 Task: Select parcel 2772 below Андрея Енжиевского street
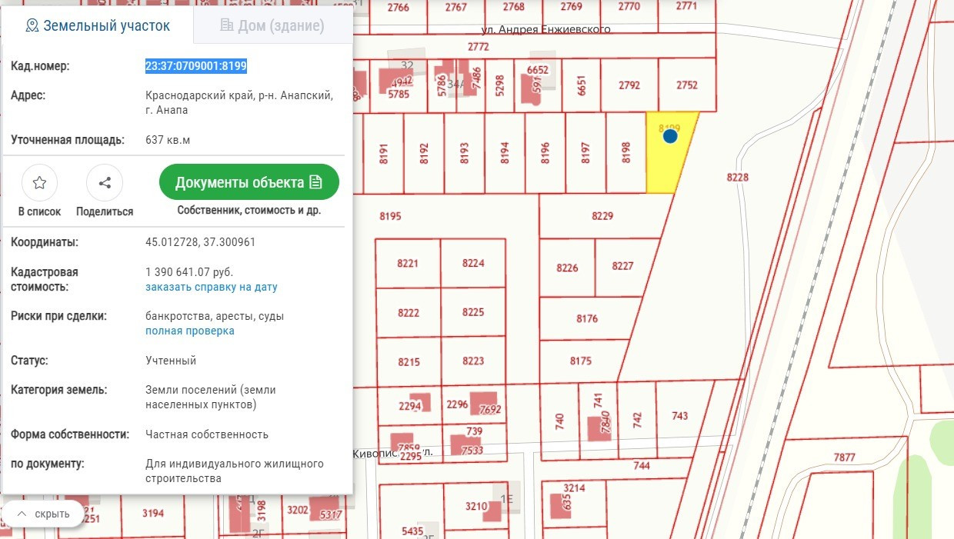(x=478, y=46)
